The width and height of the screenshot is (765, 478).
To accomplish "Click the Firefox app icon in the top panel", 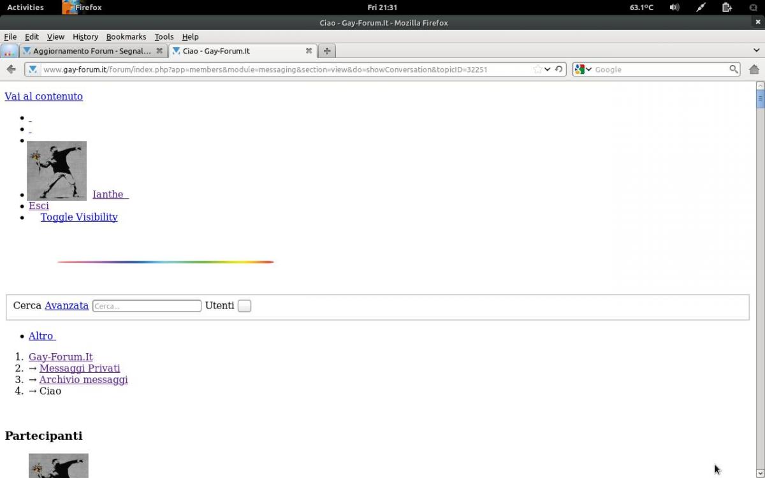I will tap(69, 8).
